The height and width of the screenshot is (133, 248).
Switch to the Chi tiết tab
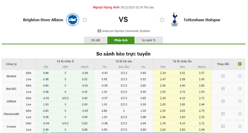[x=95, y=40]
